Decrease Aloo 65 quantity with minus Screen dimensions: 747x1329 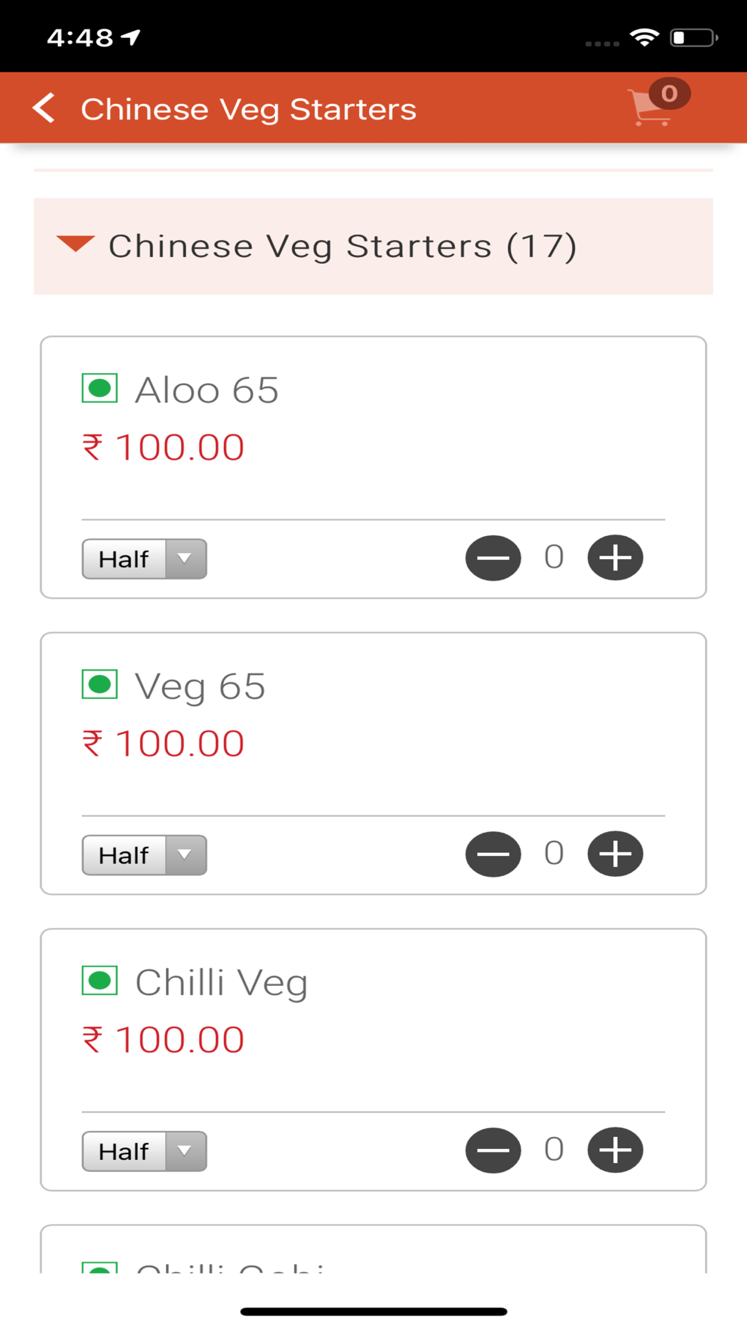[493, 558]
